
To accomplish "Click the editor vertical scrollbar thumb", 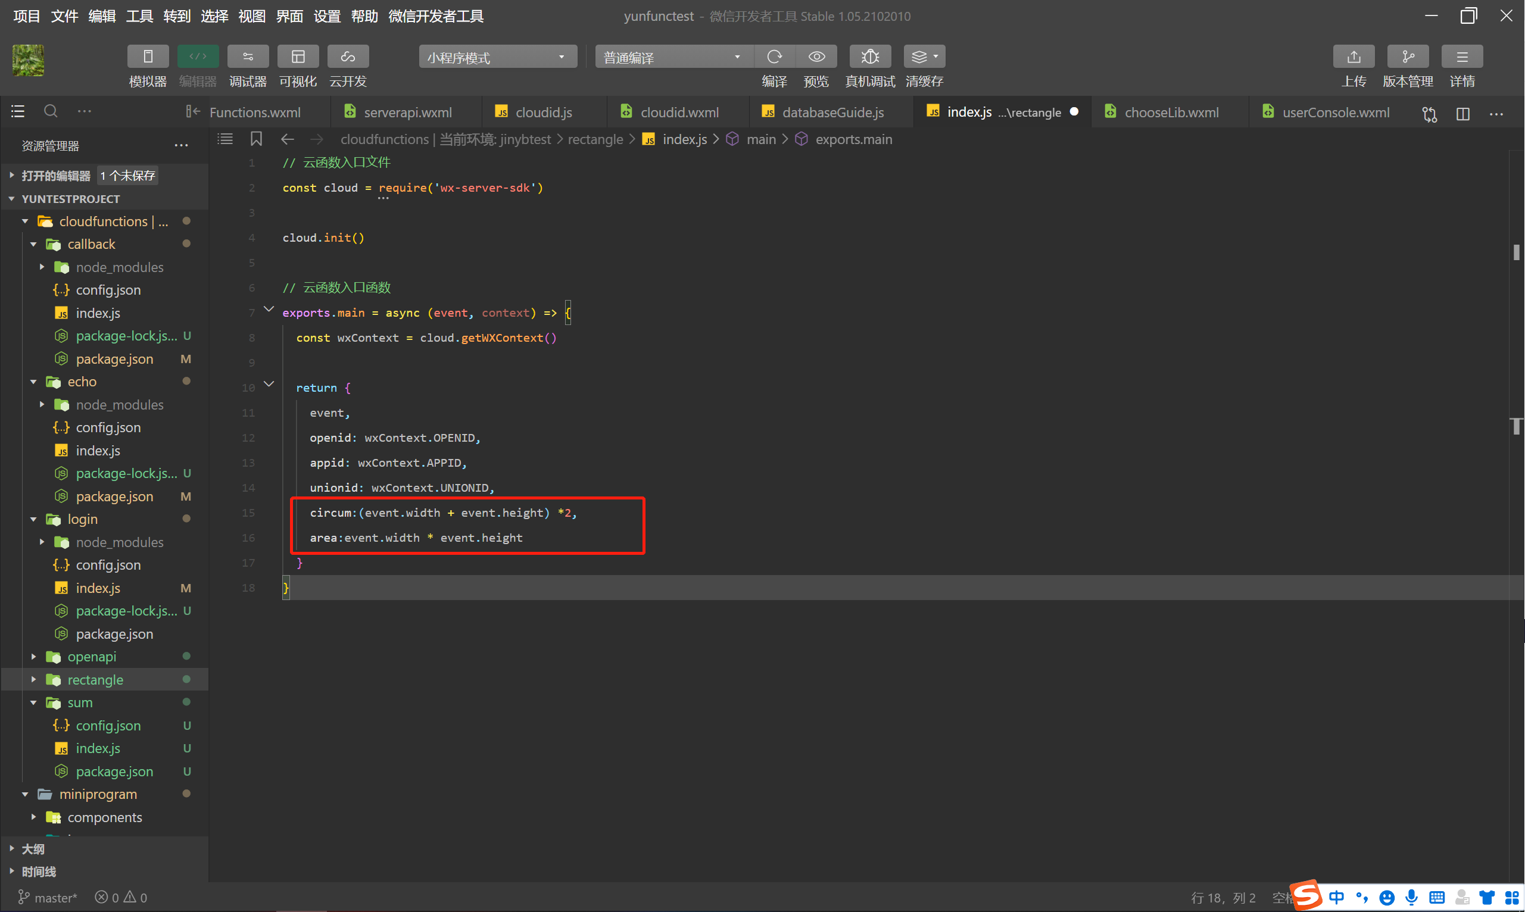I will coord(1516,252).
